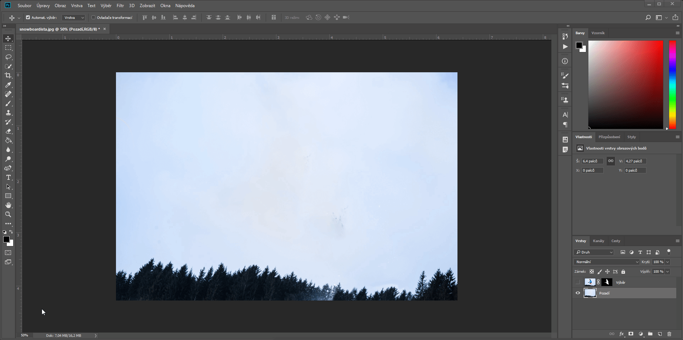The height and width of the screenshot is (340, 683).
Task: Create a new layer
Action: 660,334
